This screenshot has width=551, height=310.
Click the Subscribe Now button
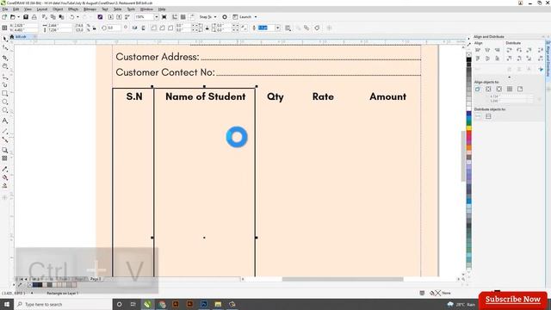pyautogui.click(x=513, y=300)
